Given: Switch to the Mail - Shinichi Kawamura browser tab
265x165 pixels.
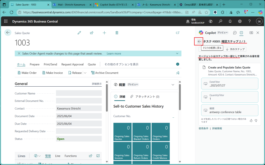Looking at the screenshot, I should tap(72, 5).
